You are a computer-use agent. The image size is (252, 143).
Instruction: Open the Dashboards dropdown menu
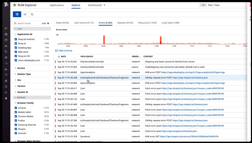(96, 5)
